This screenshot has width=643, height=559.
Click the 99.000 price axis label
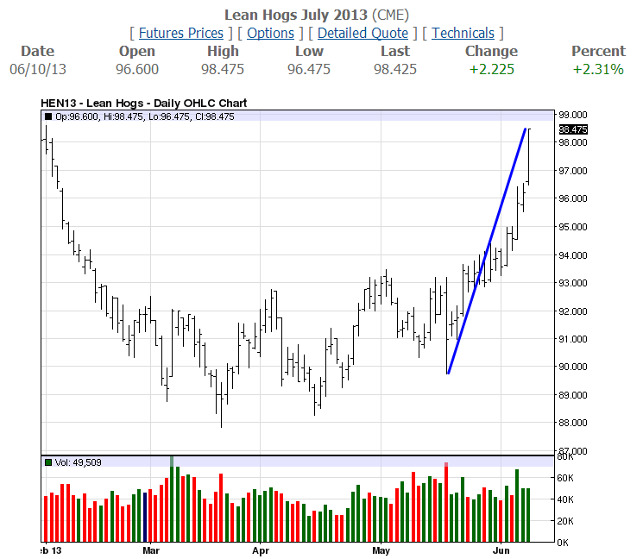tap(573, 115)
